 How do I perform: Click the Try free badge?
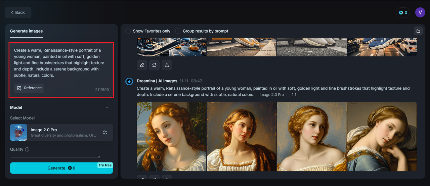click(x=105, y=165)
